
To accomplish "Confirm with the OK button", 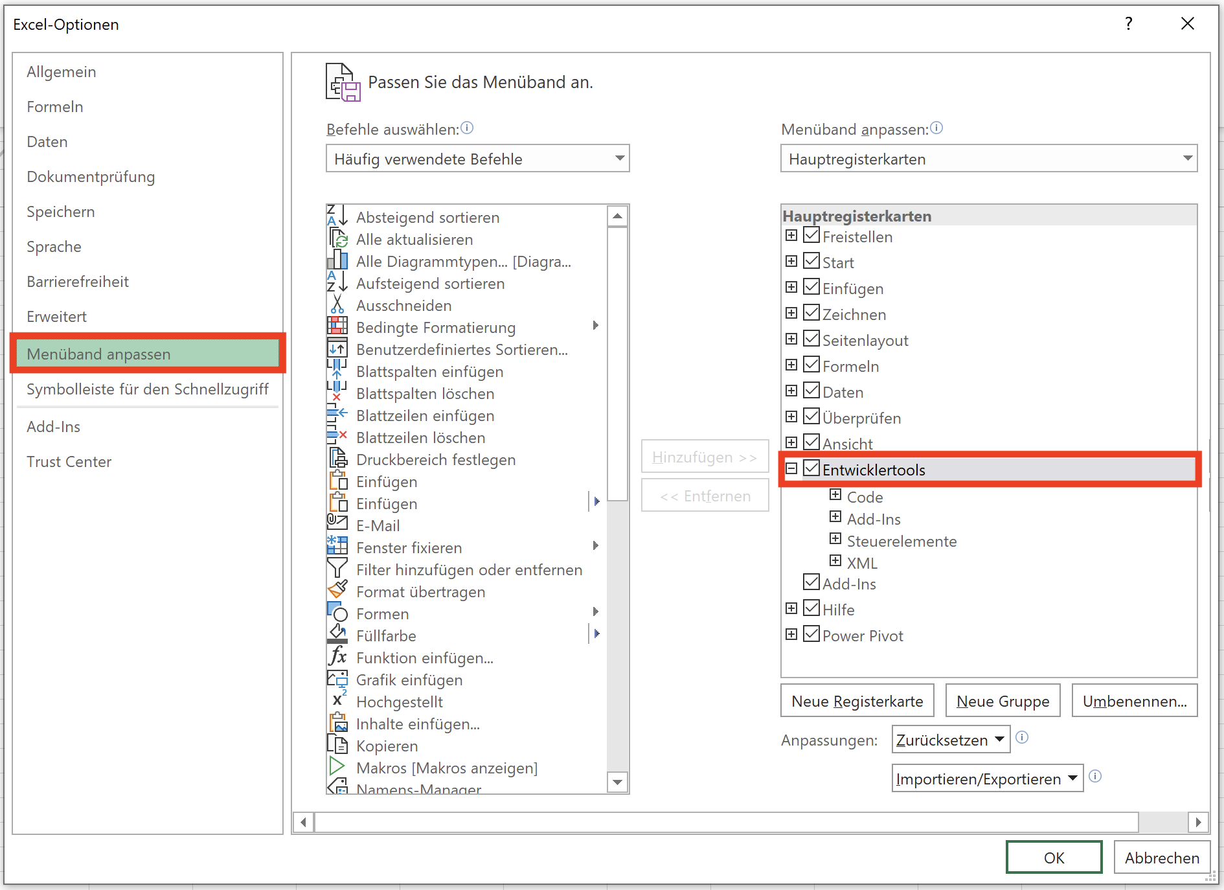I will tap(1054, 858).
